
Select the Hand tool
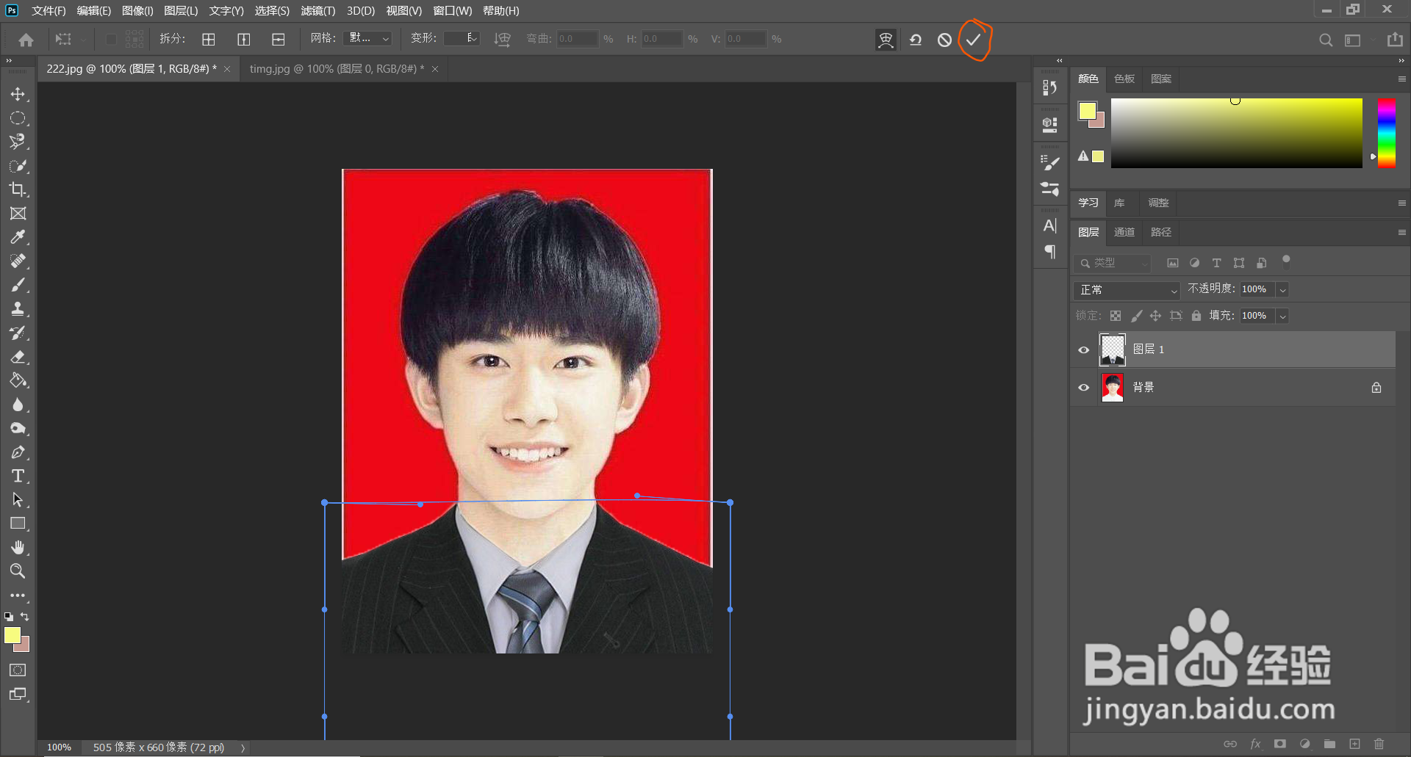tap(18, 547)
